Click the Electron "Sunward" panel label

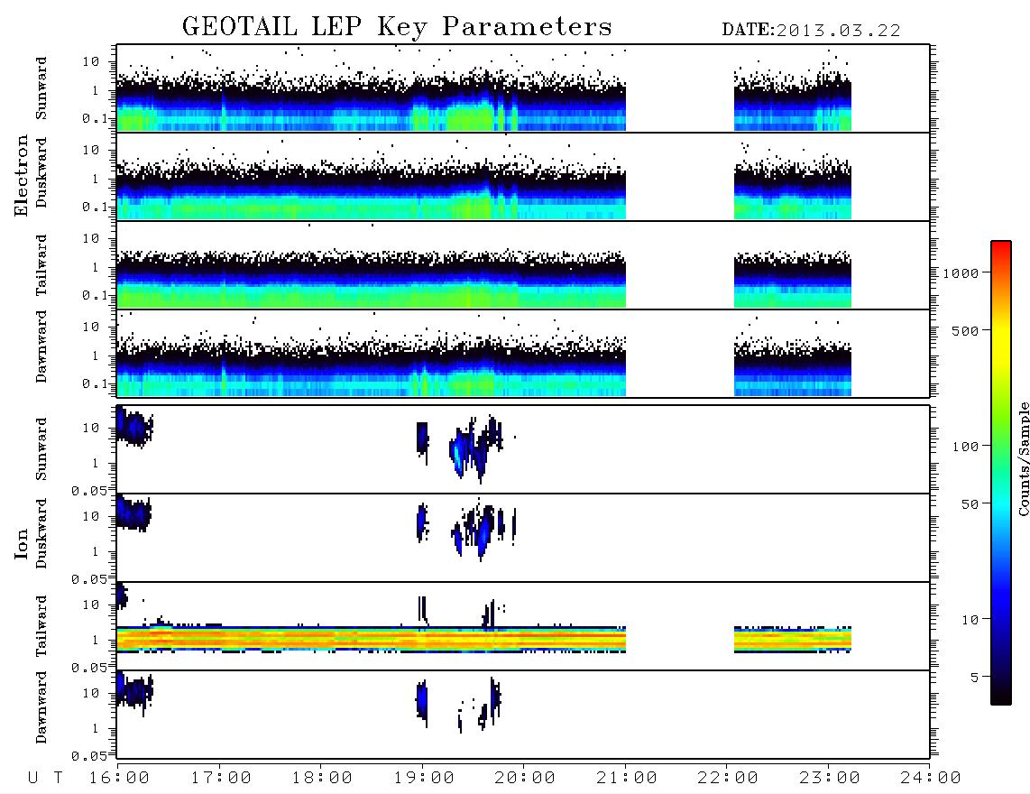click(41, 88)
